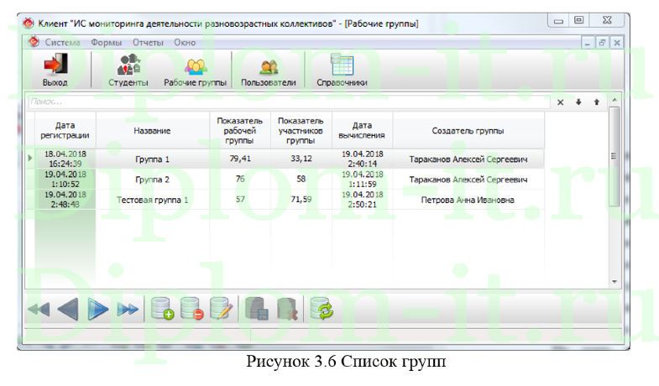Click the app icon in title bar
Image resolution: width=659 pixels, height=386 pixels.
pyautogui.click(x=29, y=23)
